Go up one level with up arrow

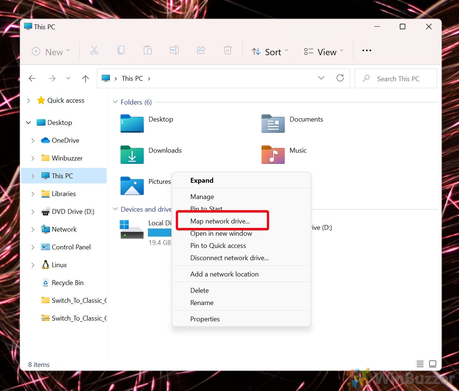tap(86, 78)
